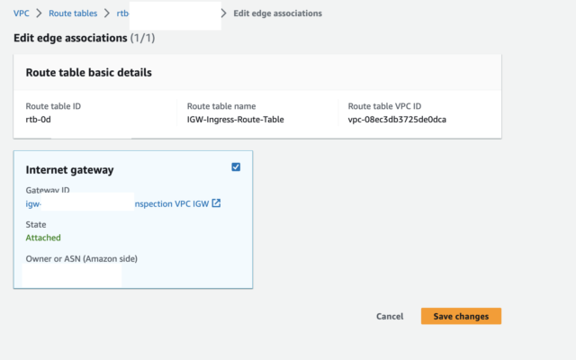This screenshot has width=576, height=360.
Task: Click the Owner or ASN (Amazon side) label
Action: tap(82, 259)
